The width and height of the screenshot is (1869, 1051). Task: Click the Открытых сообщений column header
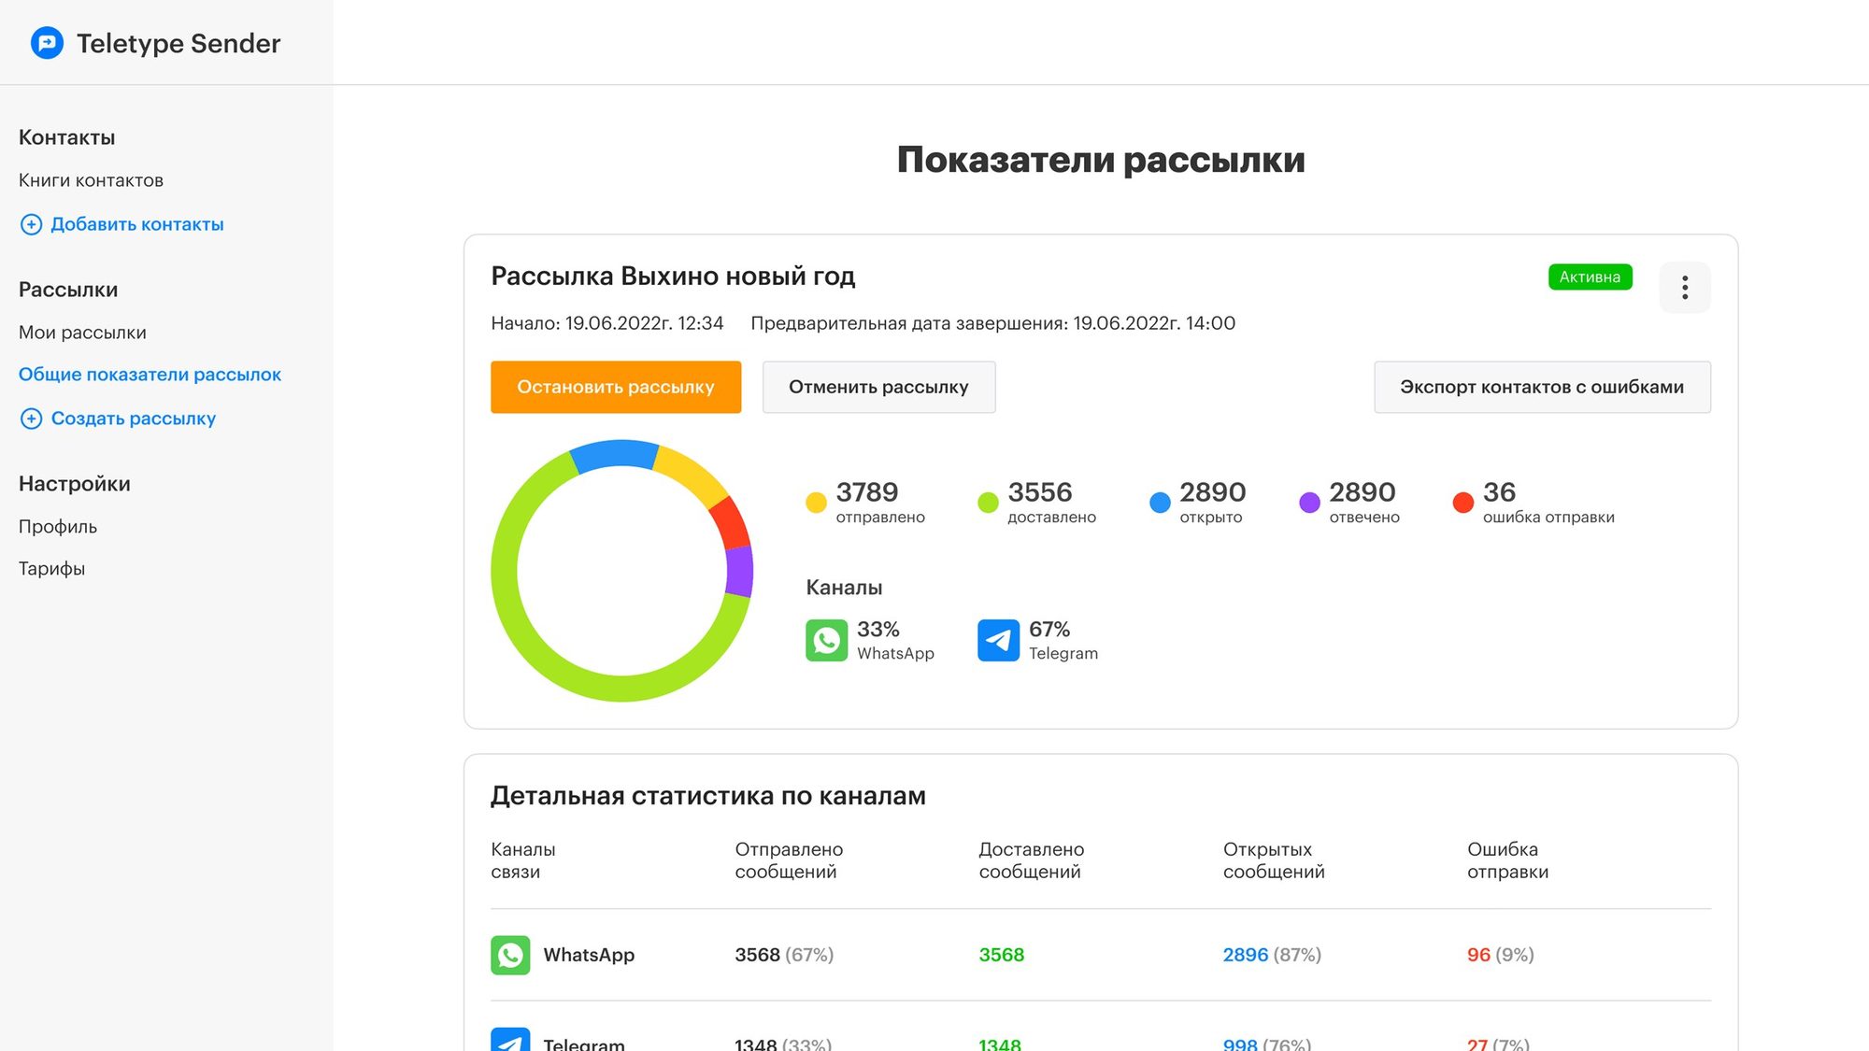pos(1274,860)
